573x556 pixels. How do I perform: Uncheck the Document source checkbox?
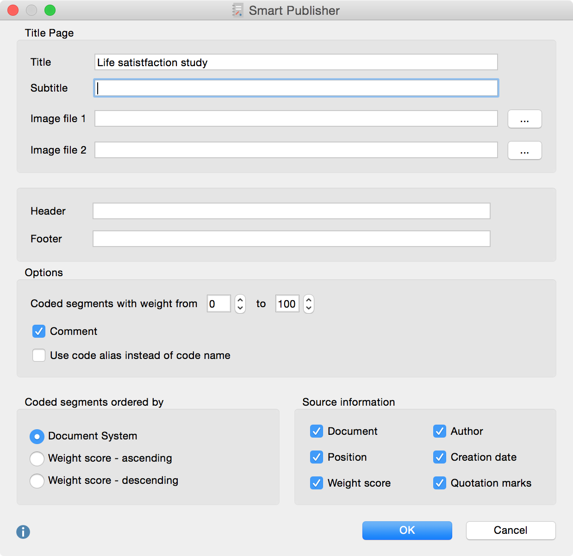coord(317,431)
